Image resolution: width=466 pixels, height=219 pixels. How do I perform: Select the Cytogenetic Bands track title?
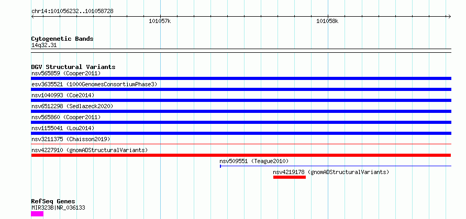[62, 39]
